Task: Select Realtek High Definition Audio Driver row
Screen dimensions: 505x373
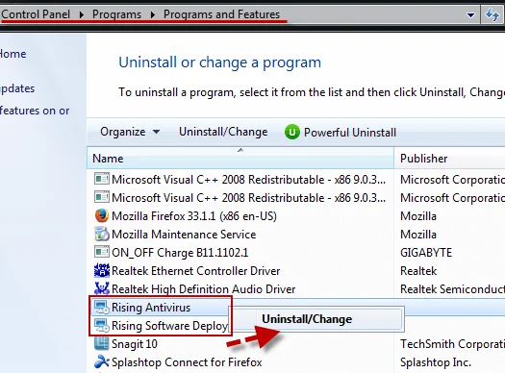Action: pyautogui.click(x=295, y=289)
